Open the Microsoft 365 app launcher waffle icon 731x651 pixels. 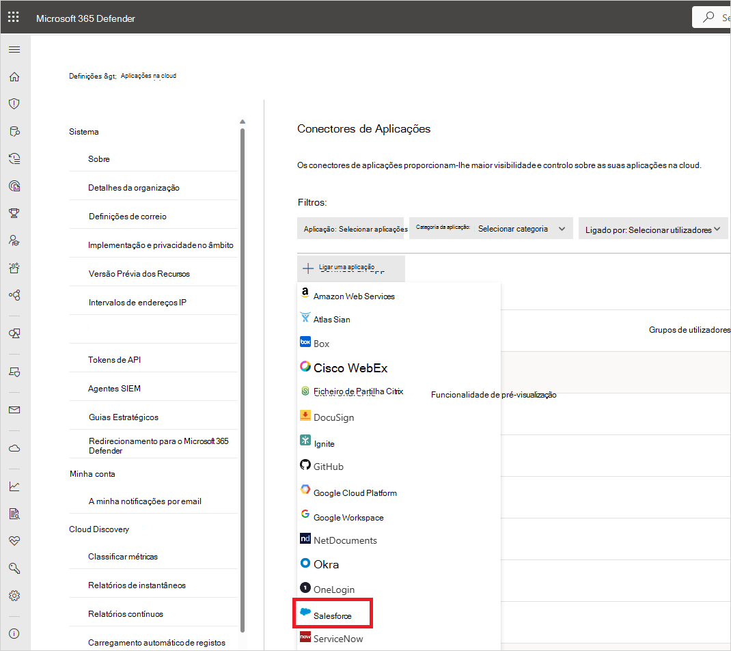click(x=13, y=16)
